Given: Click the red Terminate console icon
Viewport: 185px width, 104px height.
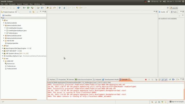Looking at the screenshot, I should 146,80.
